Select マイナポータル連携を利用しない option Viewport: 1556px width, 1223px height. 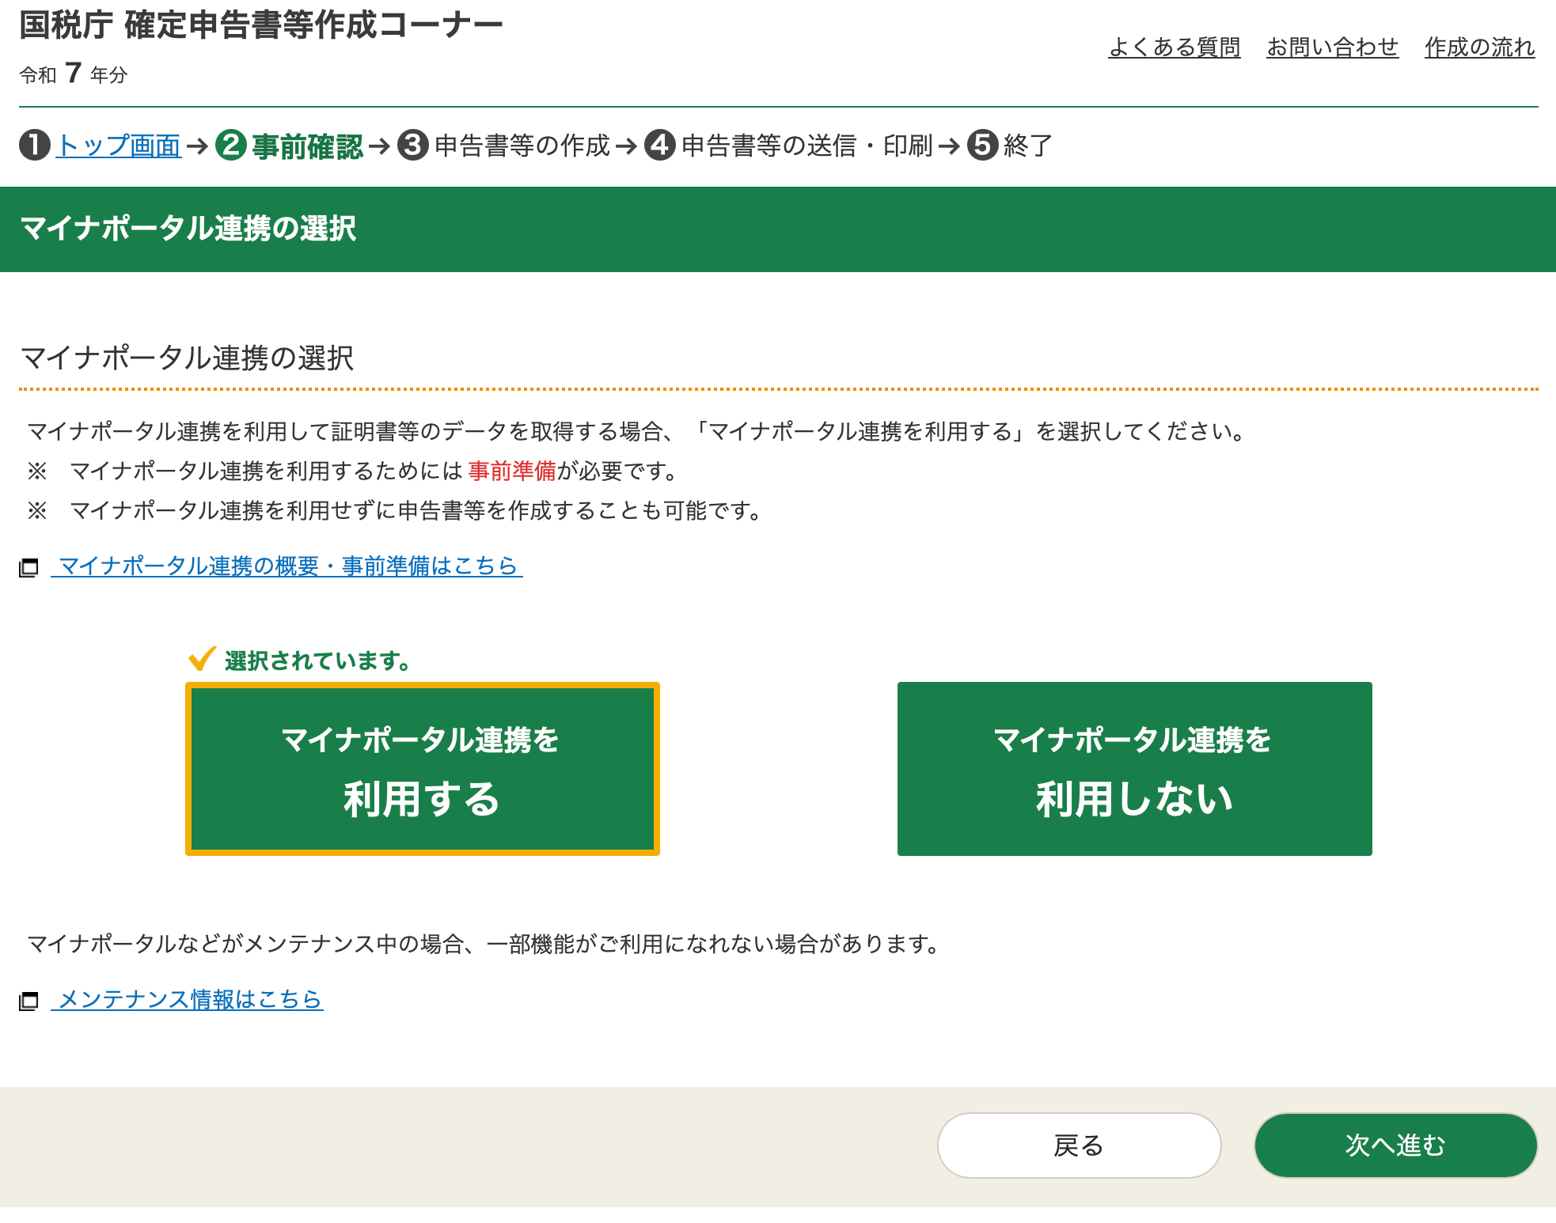point(1134,769)
